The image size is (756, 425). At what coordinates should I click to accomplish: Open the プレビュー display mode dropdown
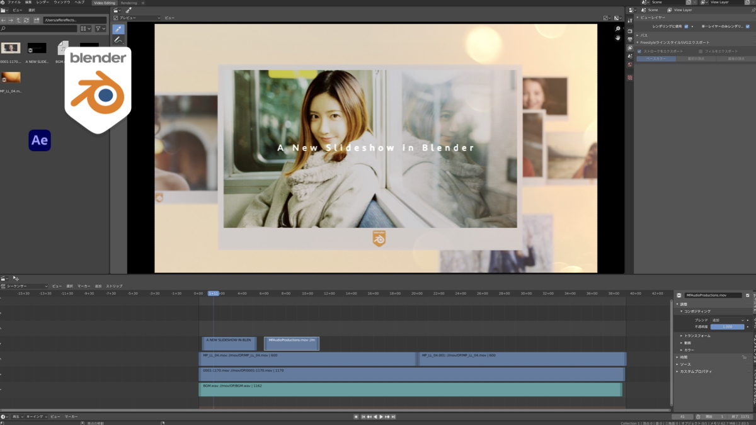point(137,18)
